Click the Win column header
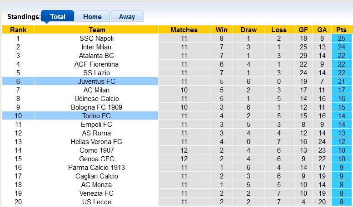Screen dimensions: 353x207 point(222,30)
